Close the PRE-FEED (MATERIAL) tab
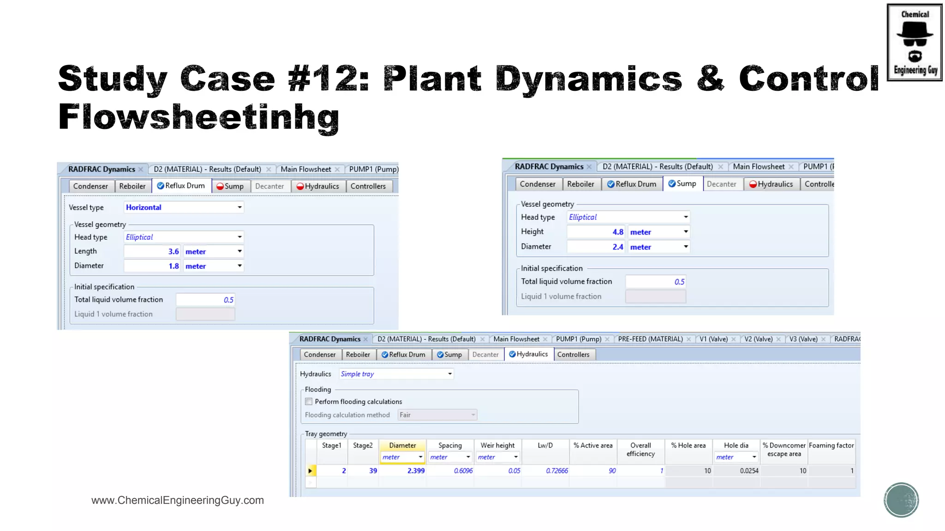The width and height of the screenshot is (945, 531). (689, 339)
